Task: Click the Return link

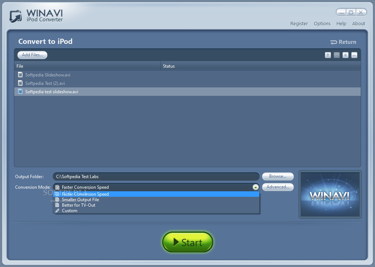Action: 343,42
